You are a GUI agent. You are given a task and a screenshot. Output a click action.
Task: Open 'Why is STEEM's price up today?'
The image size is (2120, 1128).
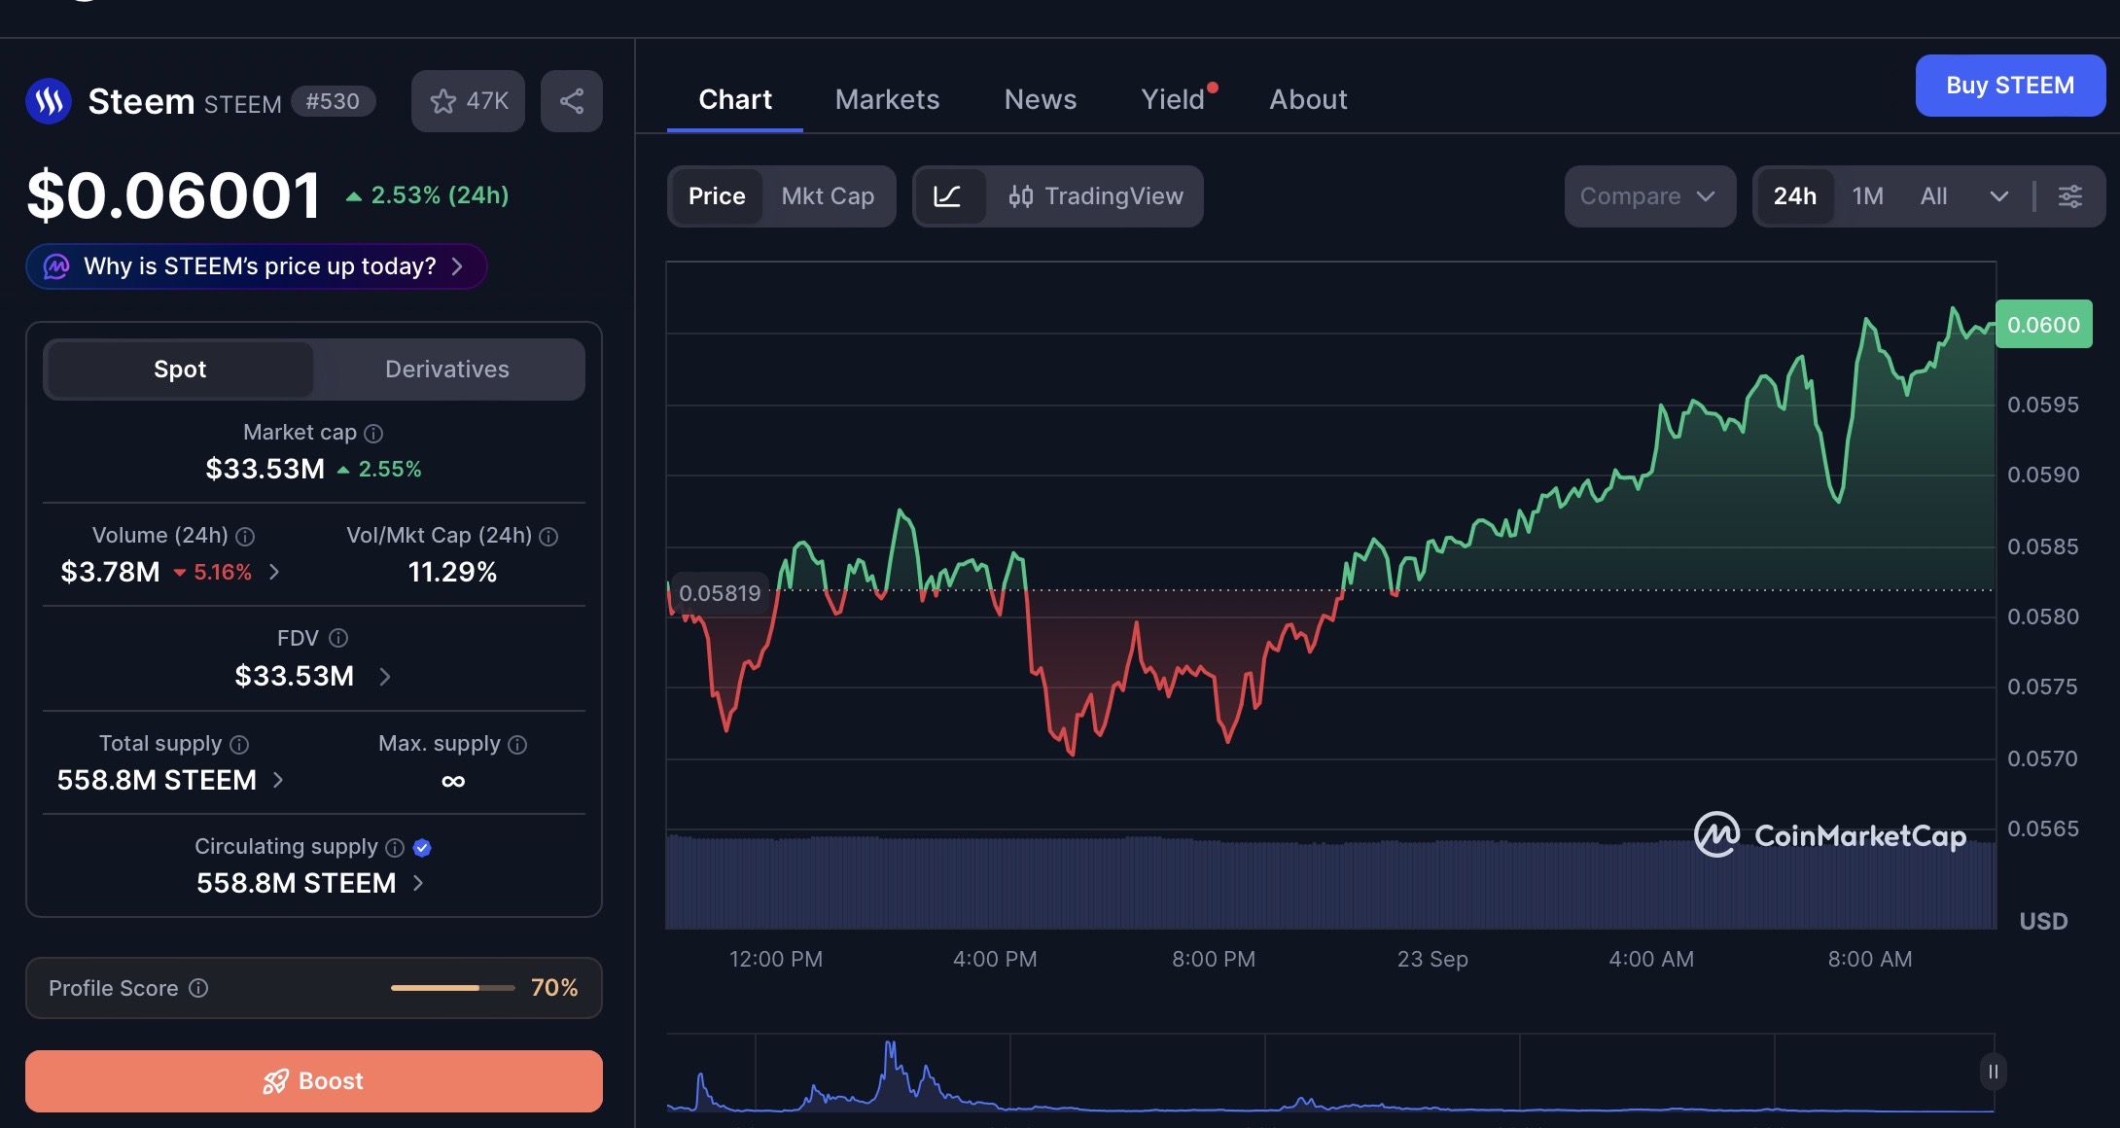257,266
